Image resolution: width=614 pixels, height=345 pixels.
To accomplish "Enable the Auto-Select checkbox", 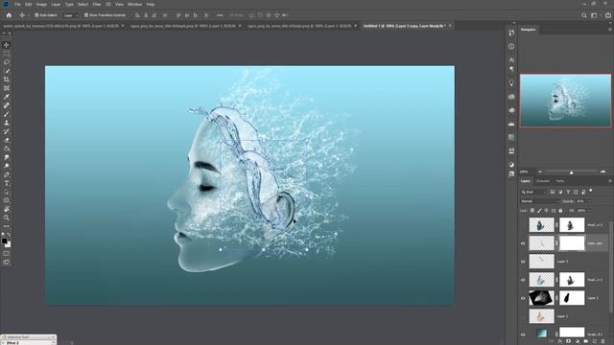I will coord(36,15).
